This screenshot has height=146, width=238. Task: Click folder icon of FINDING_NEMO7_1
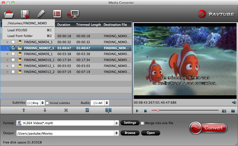[20, 48]
